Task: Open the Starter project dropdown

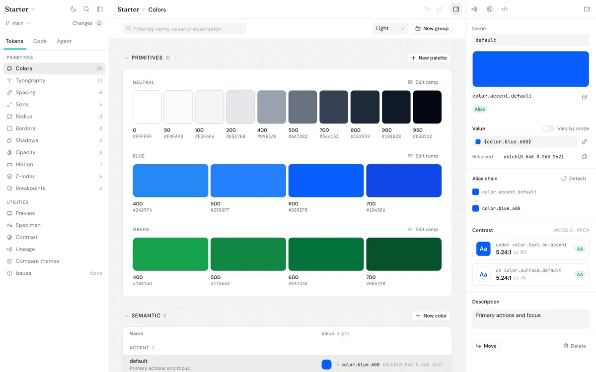Action: [20, 9]
